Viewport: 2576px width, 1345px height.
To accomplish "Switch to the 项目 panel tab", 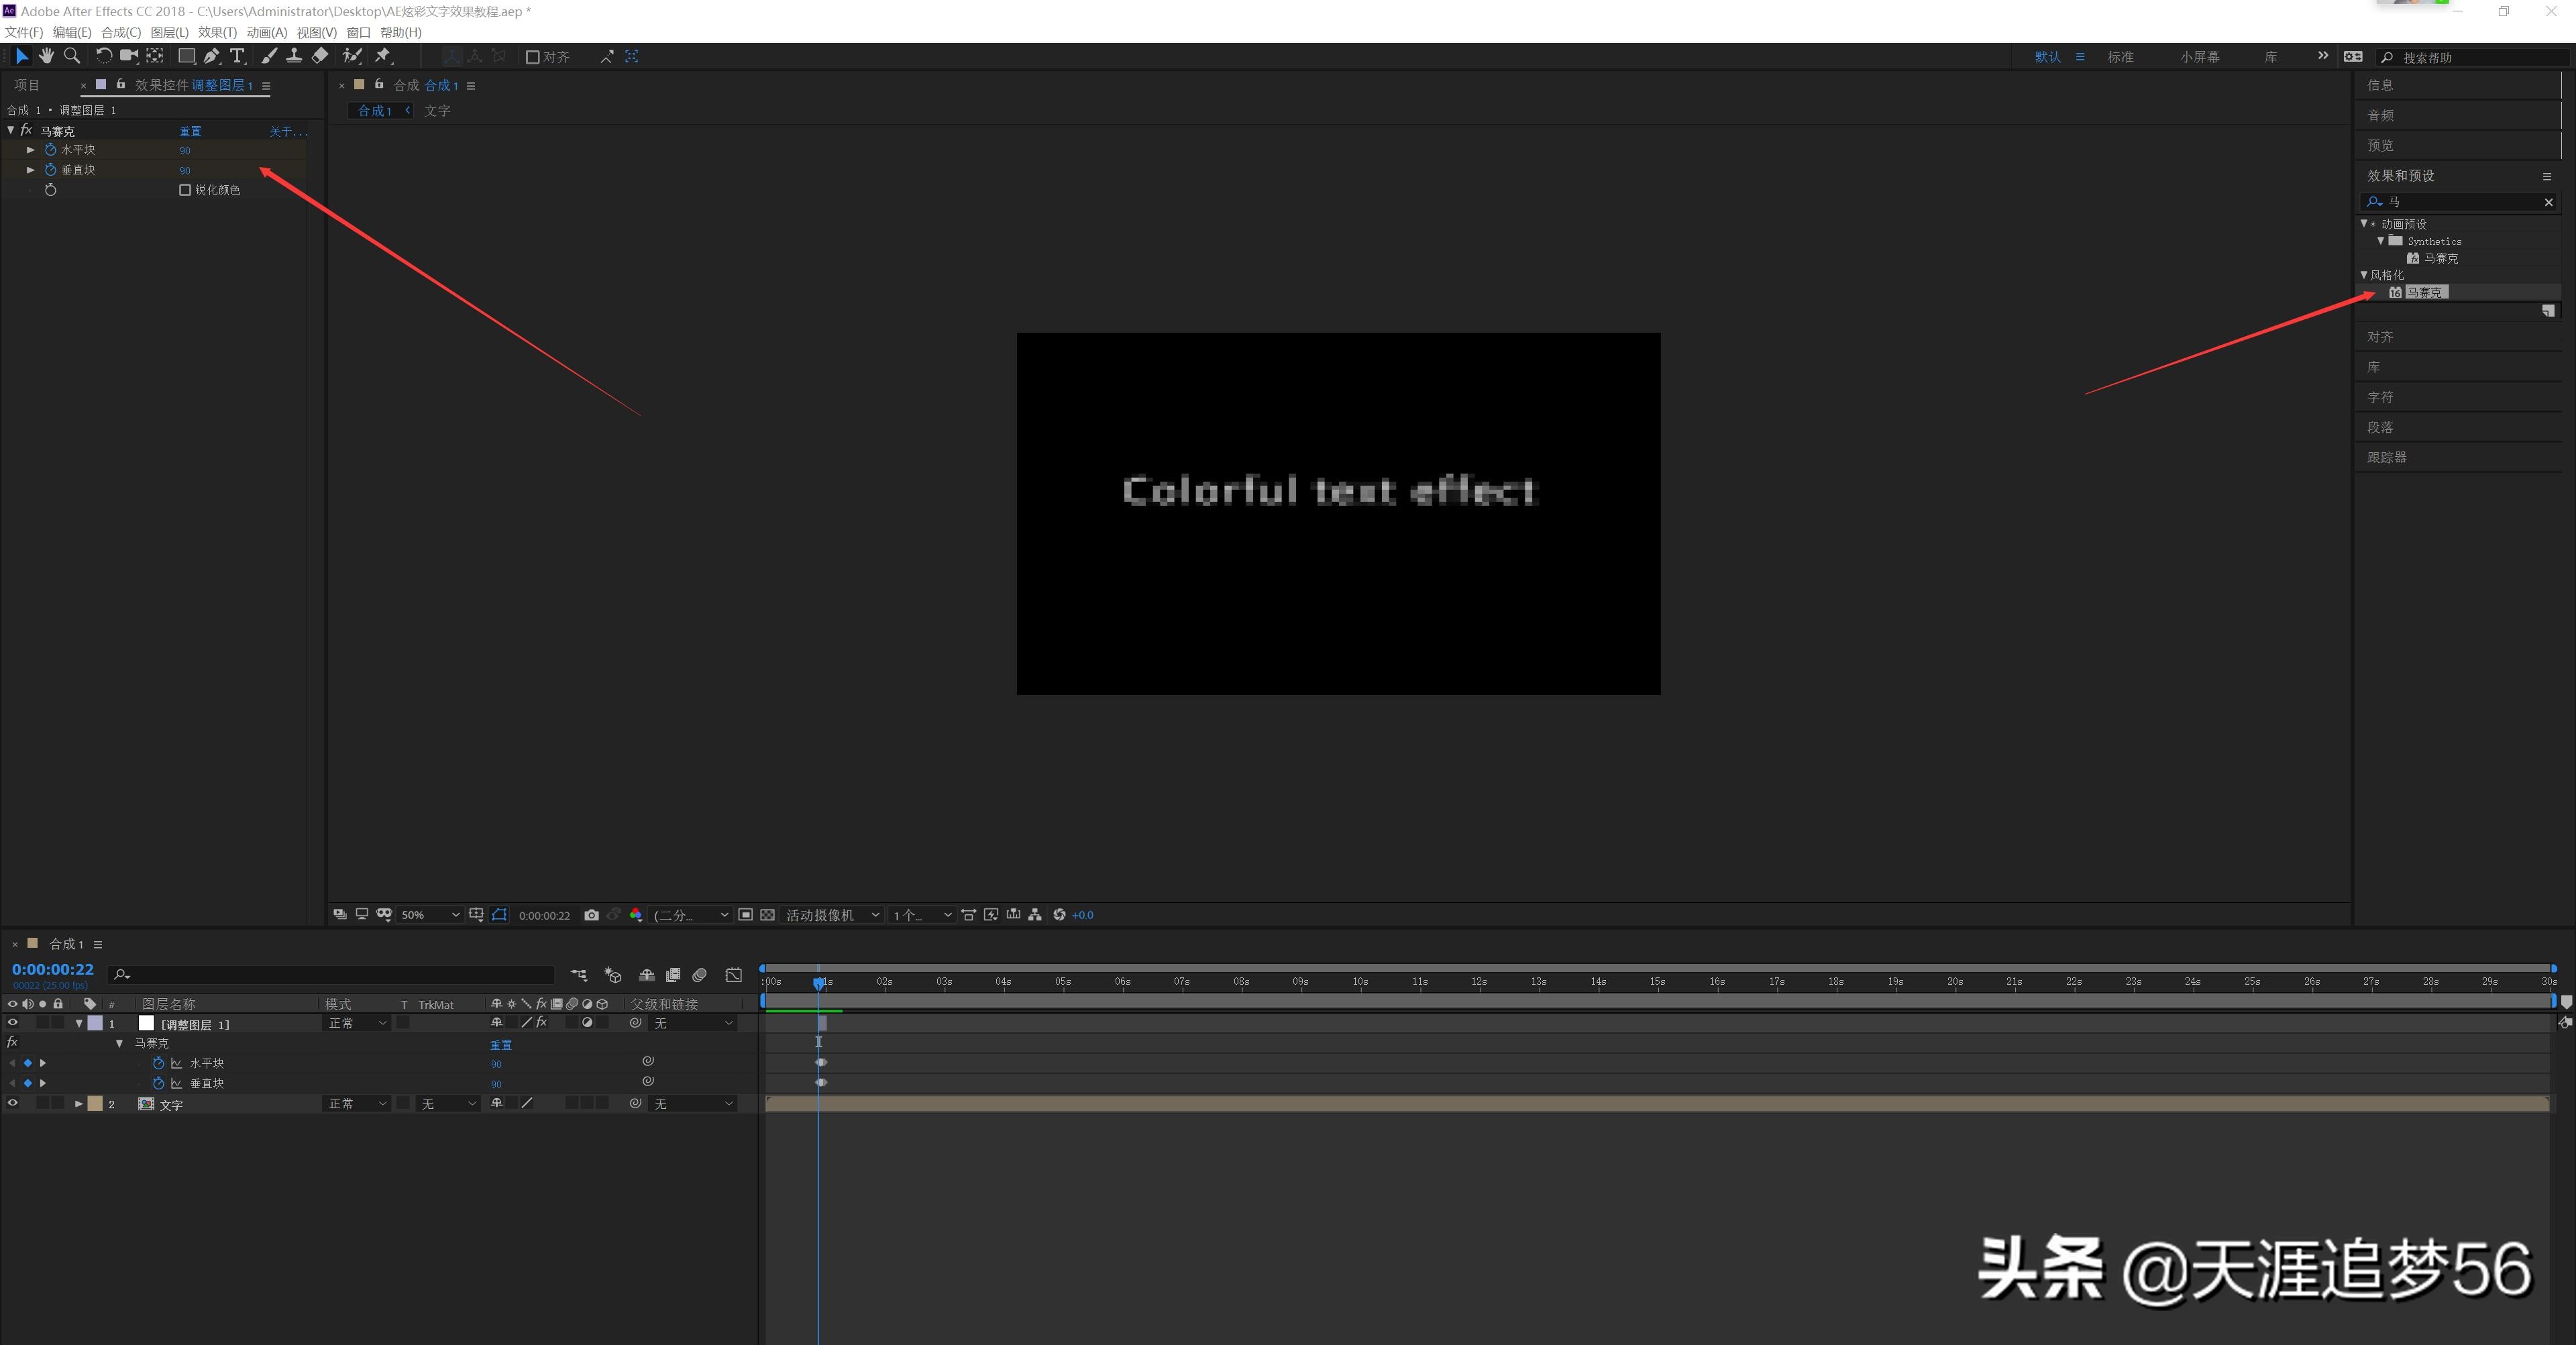I will point(27,85).
